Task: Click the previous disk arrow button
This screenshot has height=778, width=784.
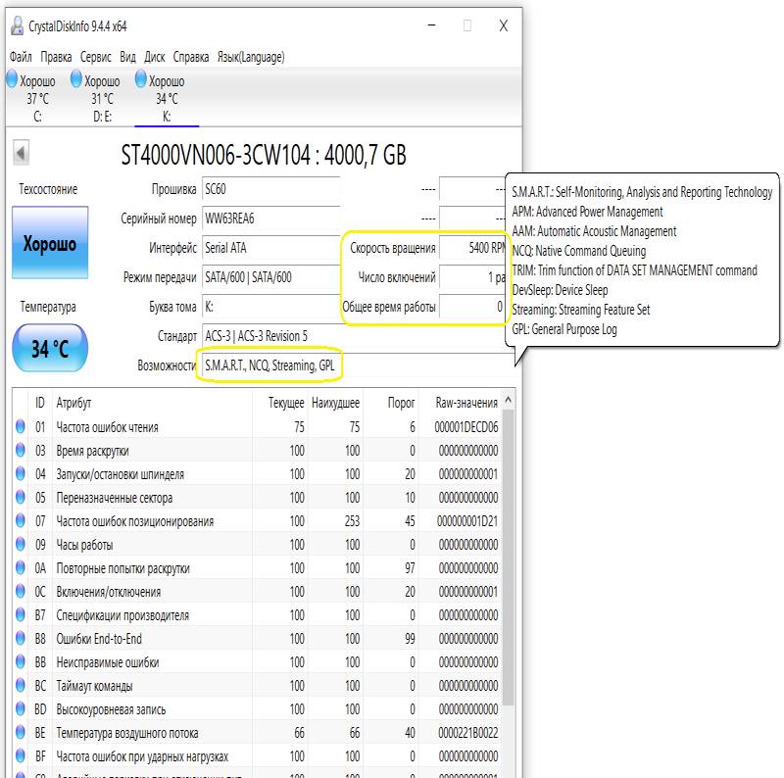Action: pos(21,153)
